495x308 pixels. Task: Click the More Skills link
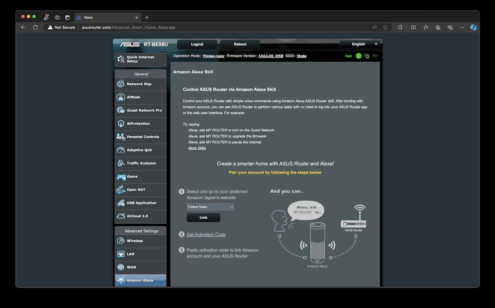197,148
